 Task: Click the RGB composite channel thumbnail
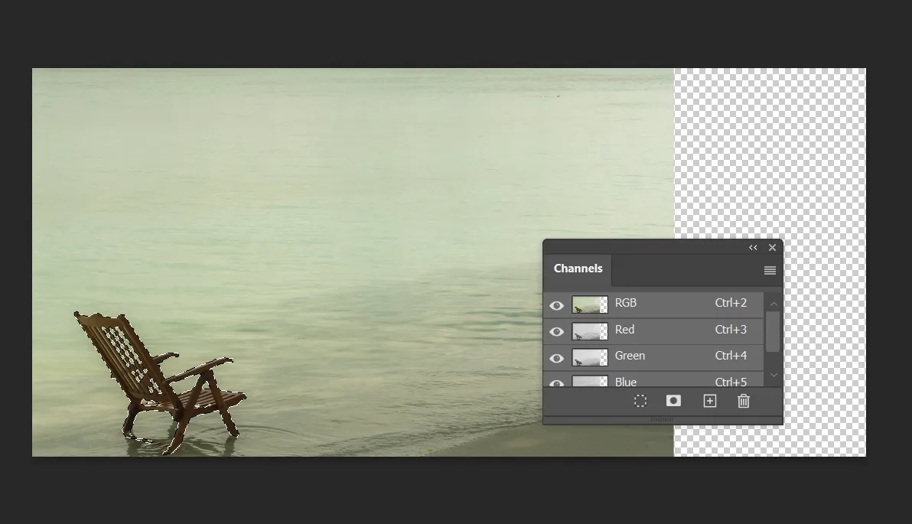click(590, 303)
